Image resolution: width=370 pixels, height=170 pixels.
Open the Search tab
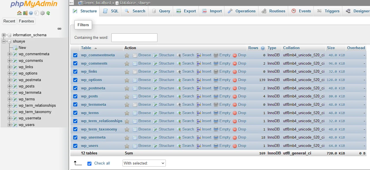tap(135, 11)
